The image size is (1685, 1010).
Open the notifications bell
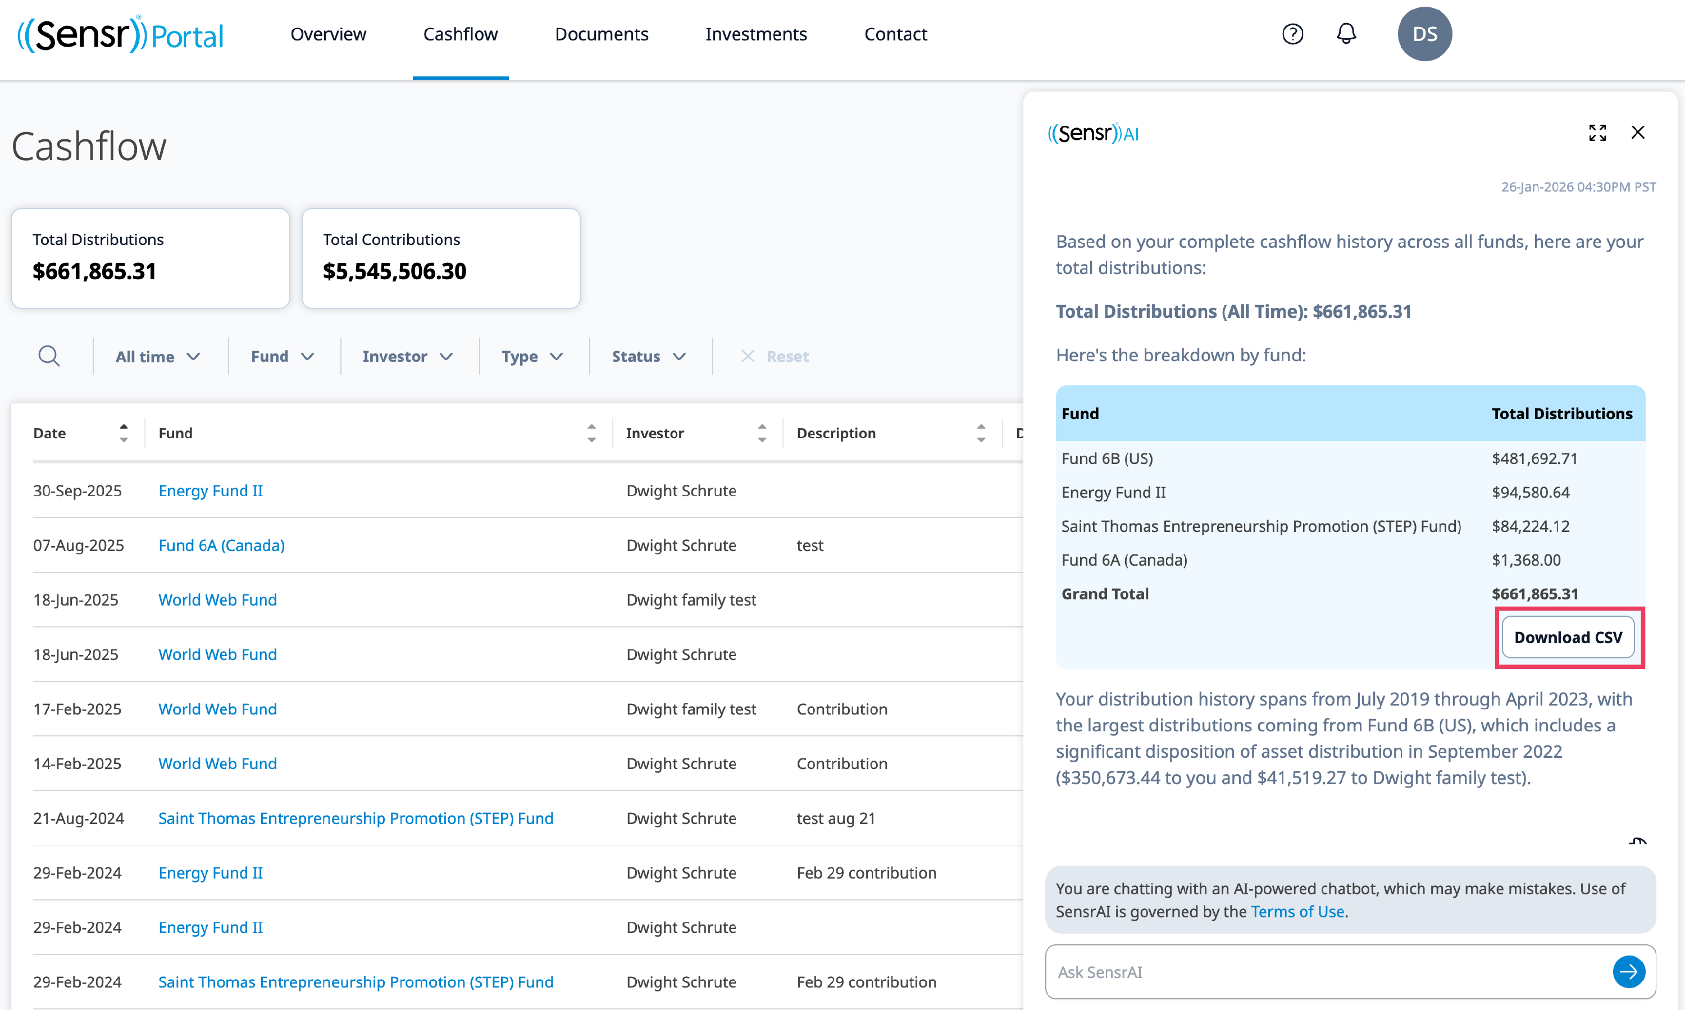coord(1346,34)
